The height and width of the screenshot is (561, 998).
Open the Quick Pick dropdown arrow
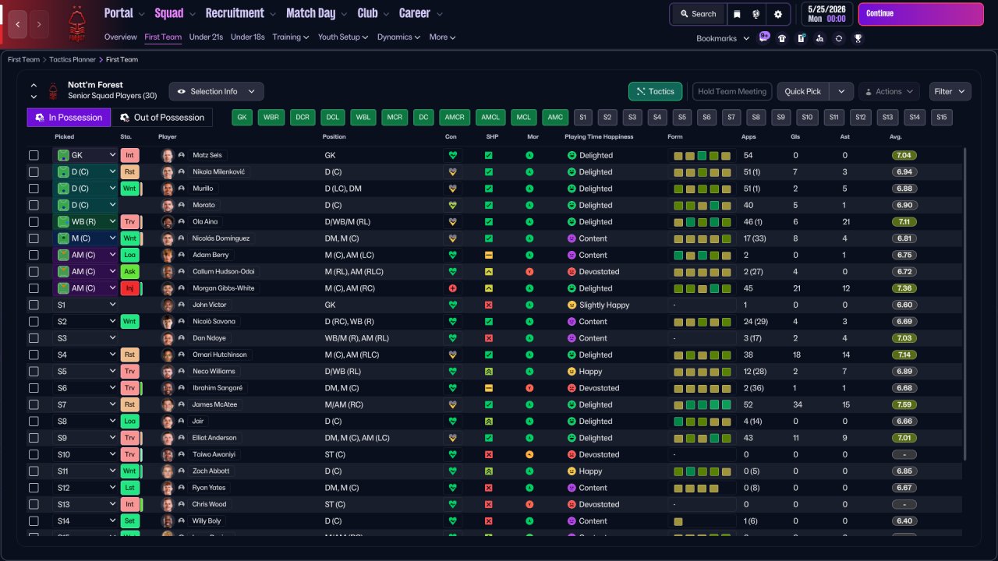coord(841,91)
